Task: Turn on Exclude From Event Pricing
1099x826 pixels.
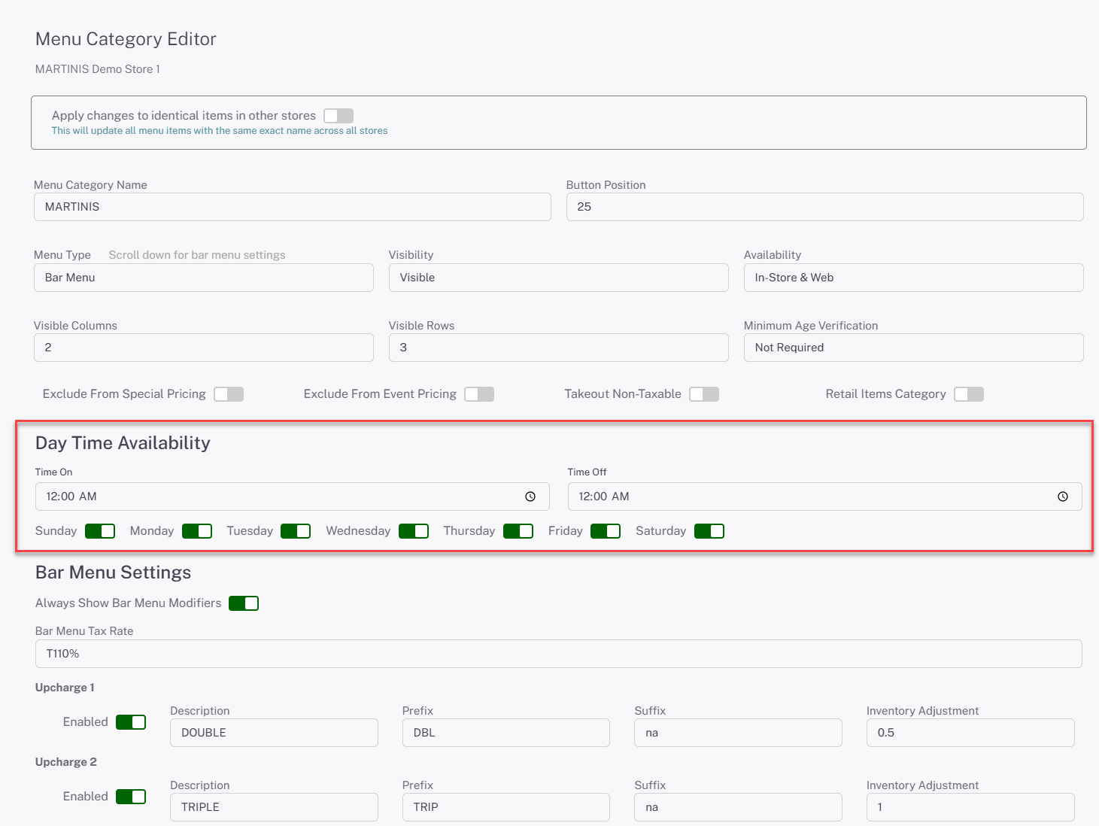Action: point(479,394)
